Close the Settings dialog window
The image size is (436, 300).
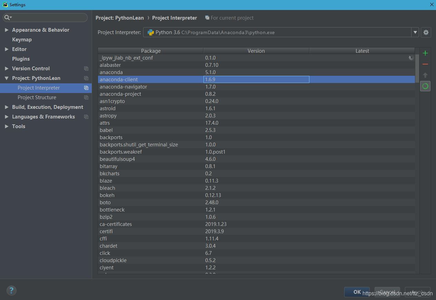[x=432, y=5]
